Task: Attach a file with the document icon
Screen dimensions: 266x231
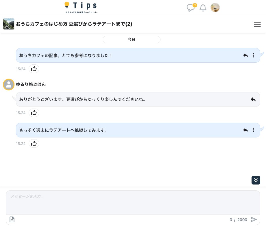Action: (12, 219)
